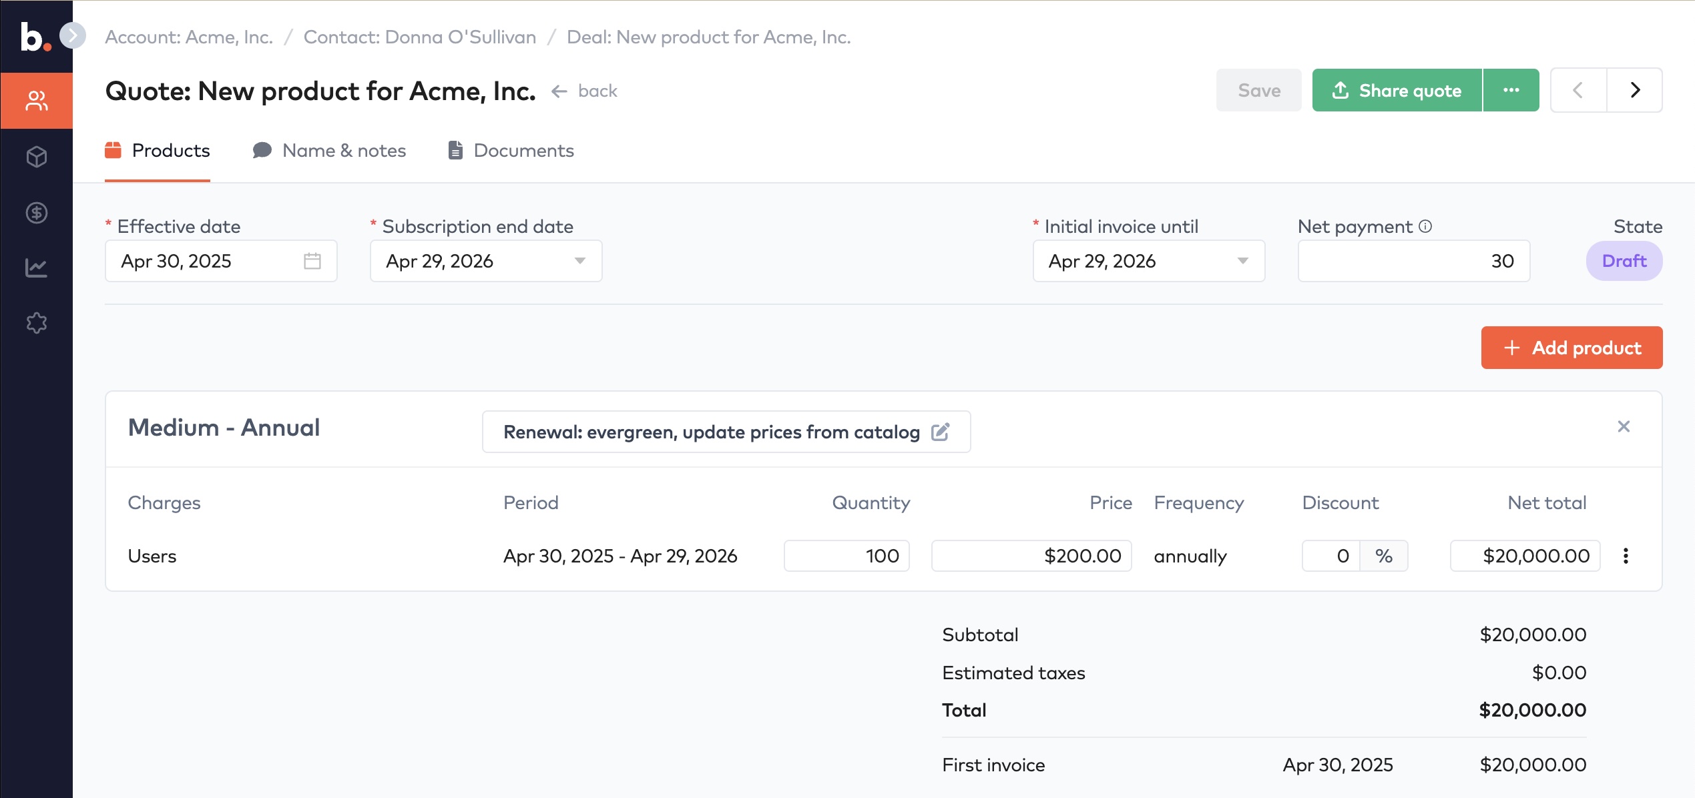Open the more options ellipsis menu
The width and height of the screenshot is (1695, 798).
(x=1511, y=90)
